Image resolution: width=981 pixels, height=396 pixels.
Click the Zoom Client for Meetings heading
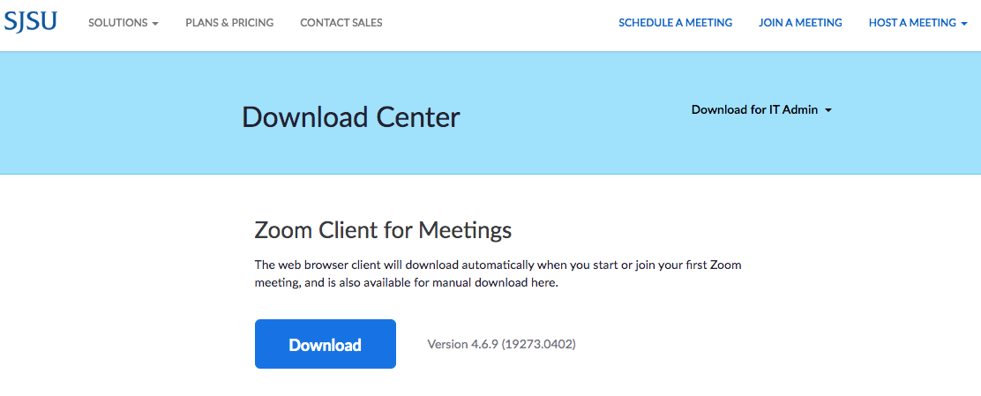383,230
